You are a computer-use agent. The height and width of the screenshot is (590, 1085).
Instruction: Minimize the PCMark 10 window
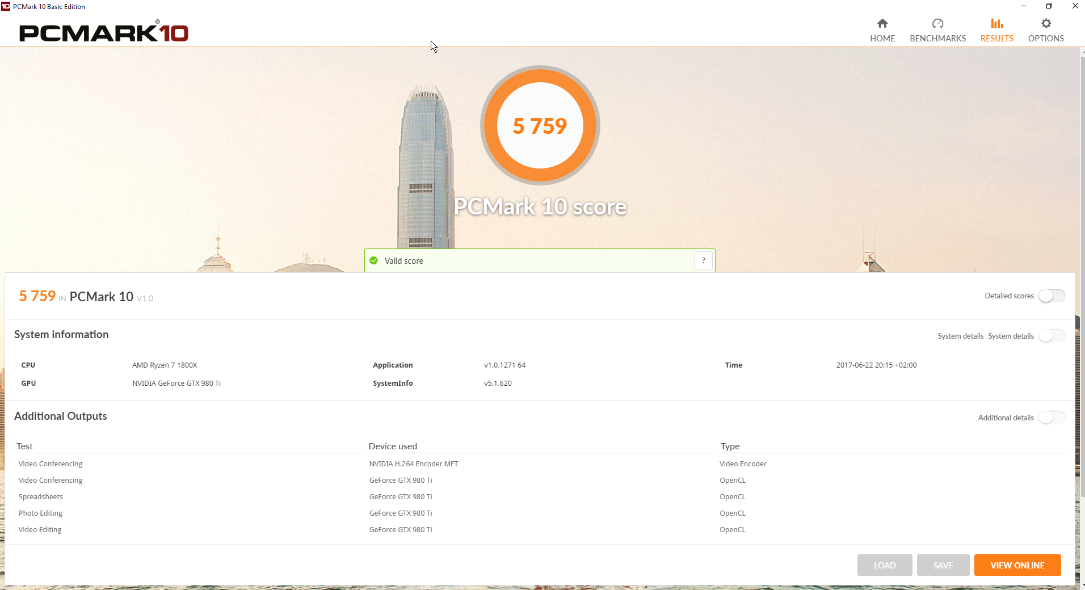1024,6
